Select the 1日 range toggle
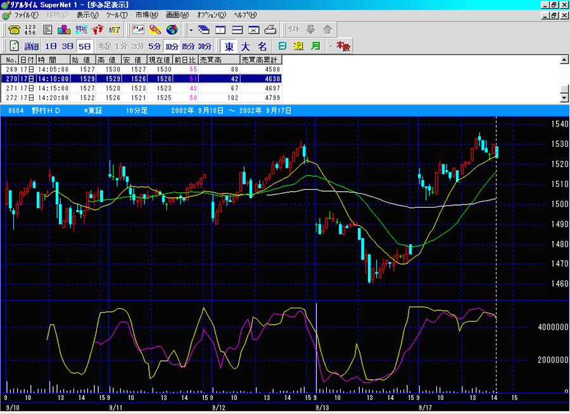Screen dimensions: 570x414 51,46
